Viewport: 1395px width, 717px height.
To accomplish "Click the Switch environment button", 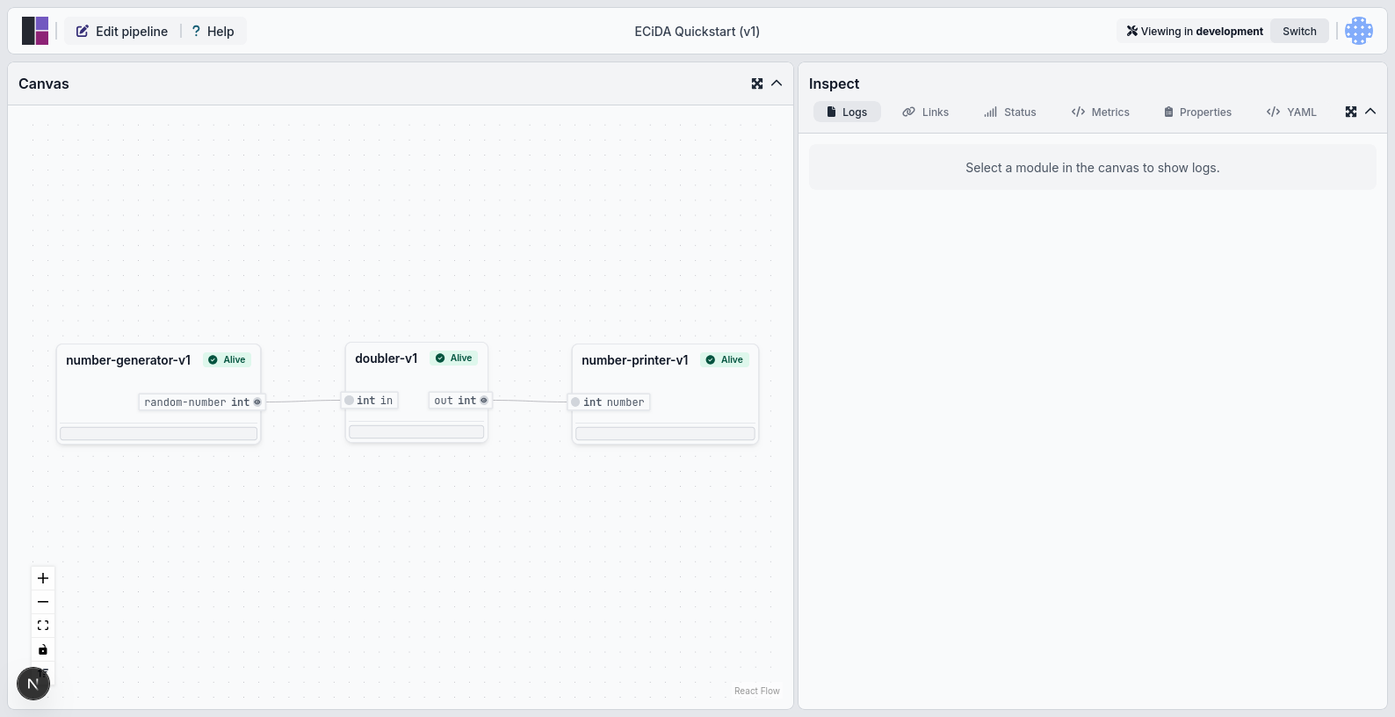I will [x=1299, y=31].
